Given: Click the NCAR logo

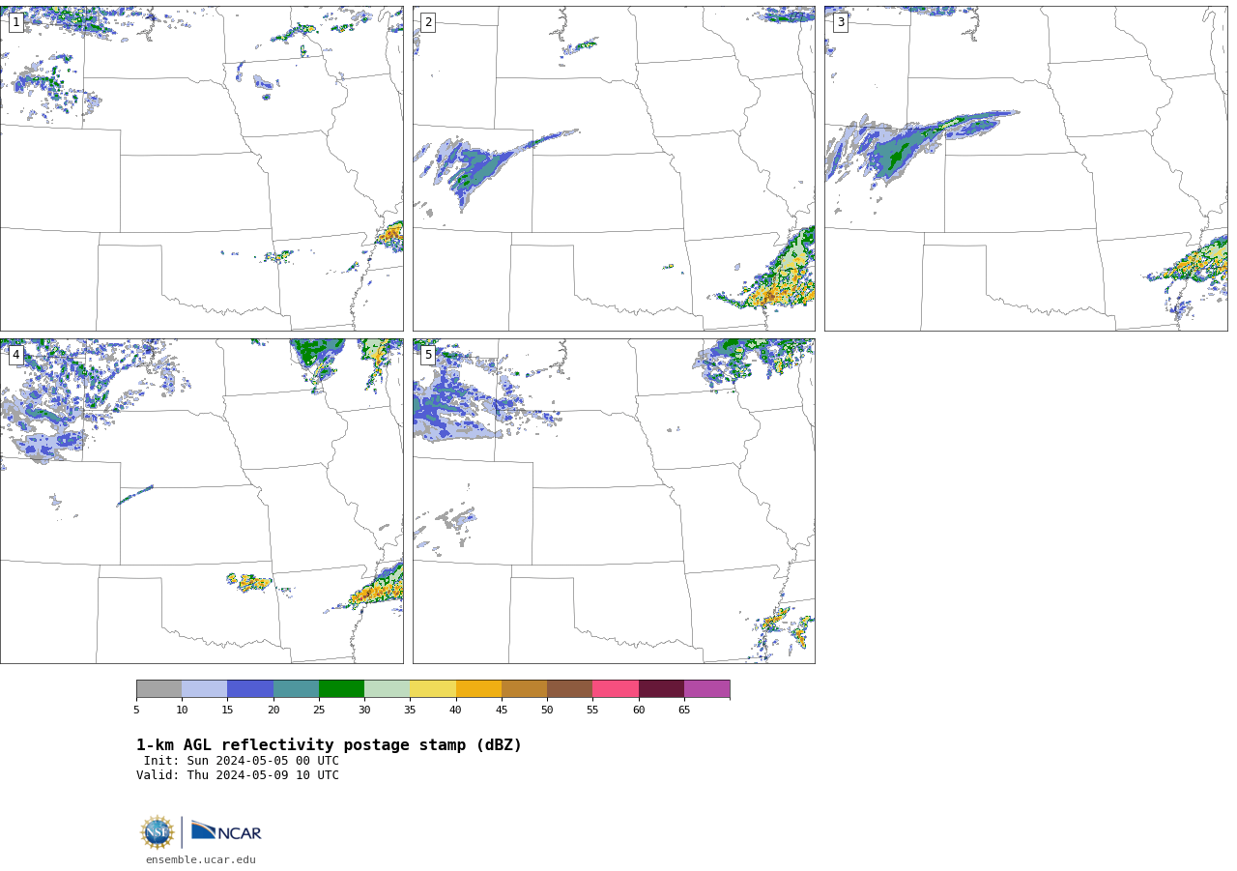Looking at the screenshot, I should point(226,831).
